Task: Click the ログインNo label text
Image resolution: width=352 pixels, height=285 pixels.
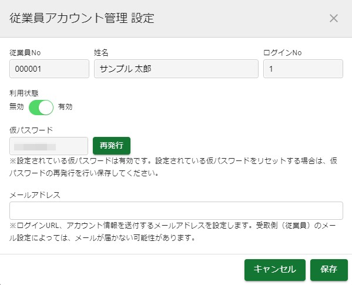Action: (283, 53)
